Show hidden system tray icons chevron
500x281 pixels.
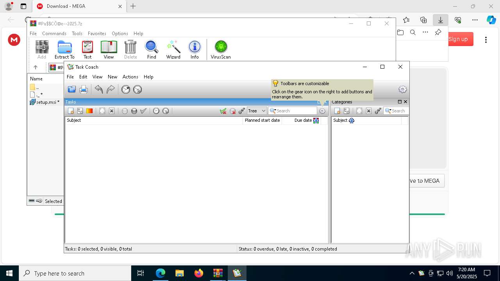pyautogui.click(x=412, y=273)
